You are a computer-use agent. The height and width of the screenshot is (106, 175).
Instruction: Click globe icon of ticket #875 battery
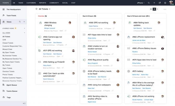tap(129, 71)
